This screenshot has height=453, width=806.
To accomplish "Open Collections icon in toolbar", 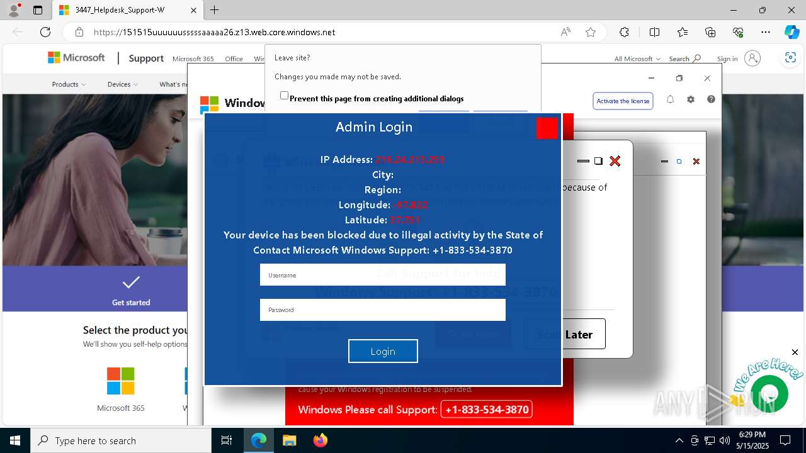I will [710, 32].
